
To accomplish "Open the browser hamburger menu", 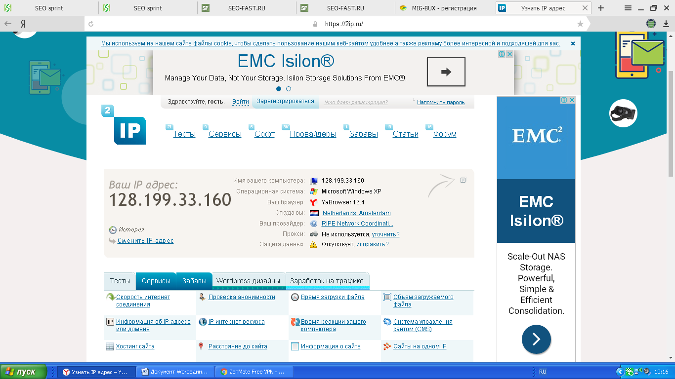I will click(x=628, y=8).
